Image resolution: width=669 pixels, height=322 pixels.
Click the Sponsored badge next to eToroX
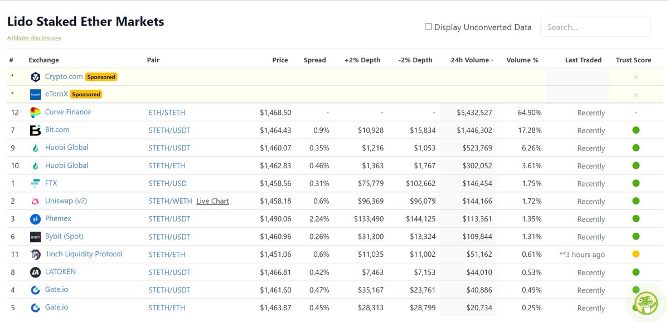coord(86,95)
